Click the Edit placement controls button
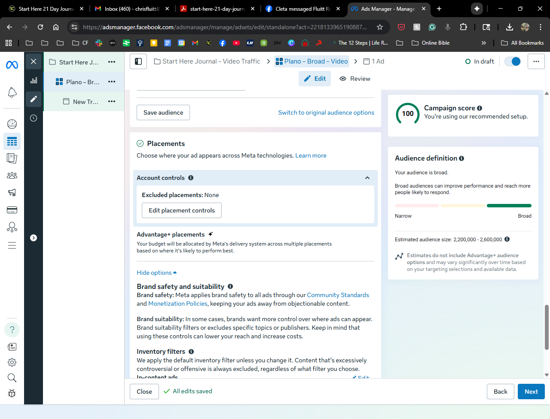The image size is (550, 419). [182, 210]
